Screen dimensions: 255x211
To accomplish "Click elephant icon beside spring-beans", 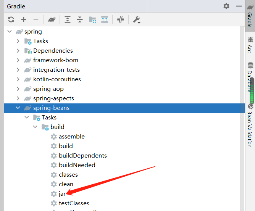I will (x=28, y=108).
